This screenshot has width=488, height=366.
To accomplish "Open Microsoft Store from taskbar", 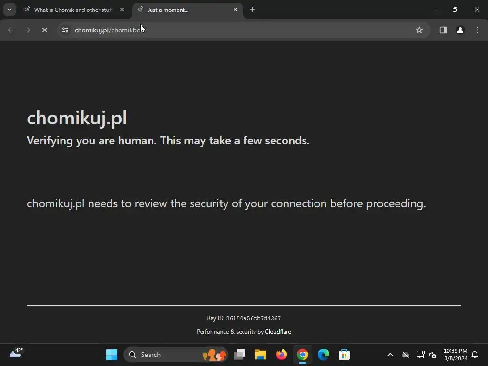I will pos(344,355).
